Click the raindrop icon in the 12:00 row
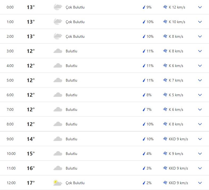209x190 pixels. click(144, 183)
